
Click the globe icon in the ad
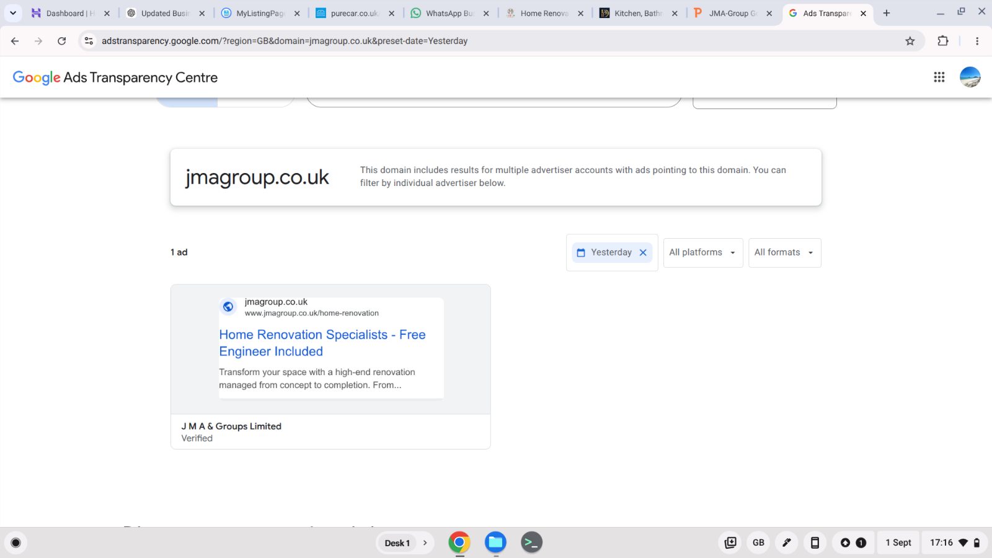tap(228, 306)
